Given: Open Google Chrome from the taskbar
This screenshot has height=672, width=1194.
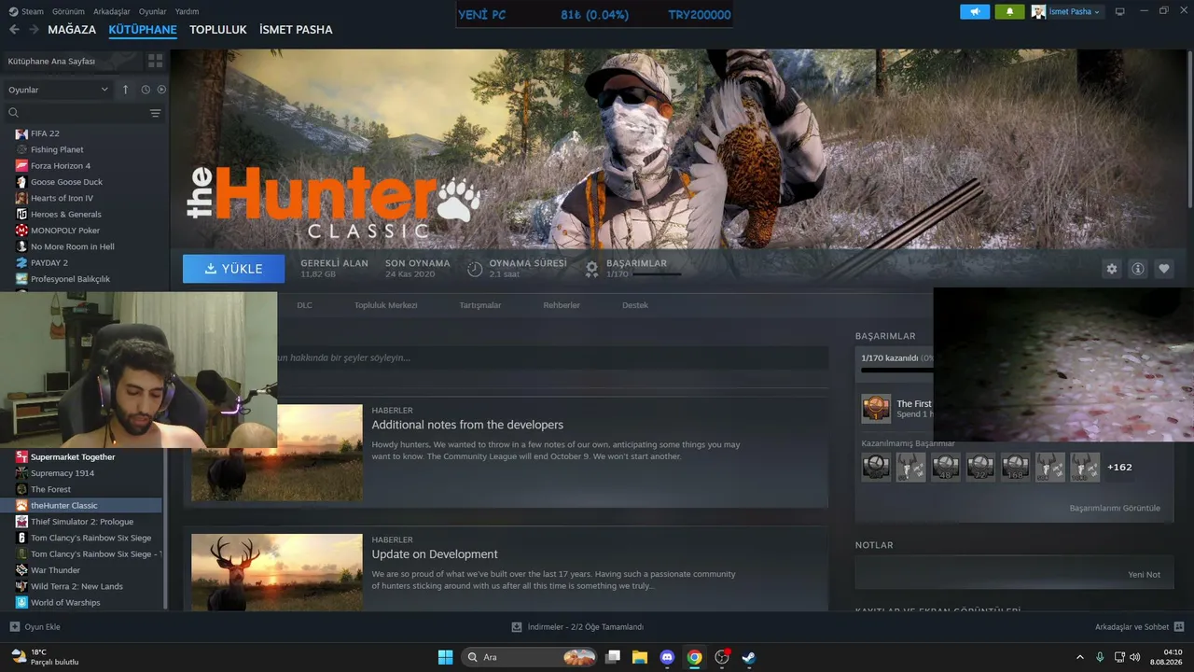Looking at the screenshot, I should tap(694, 657).
